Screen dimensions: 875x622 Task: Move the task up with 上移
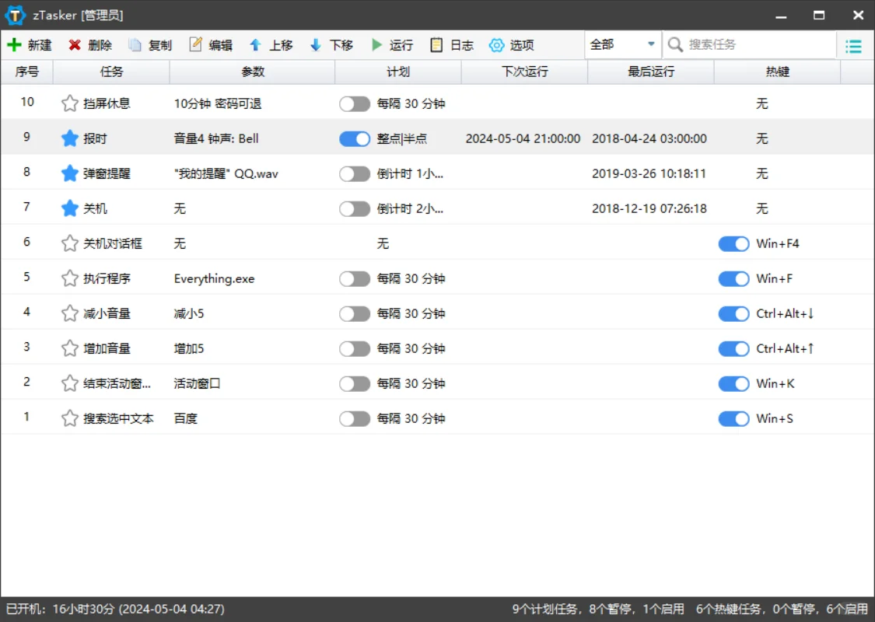(x=271, y=44)
